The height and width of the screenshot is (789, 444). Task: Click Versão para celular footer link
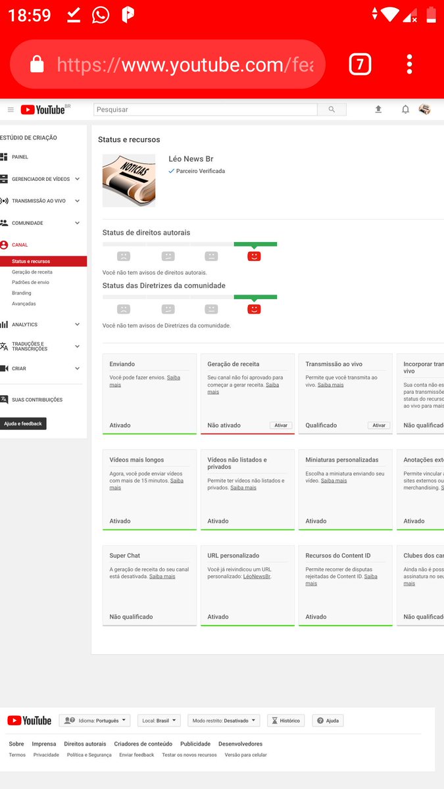click(246, 755)
